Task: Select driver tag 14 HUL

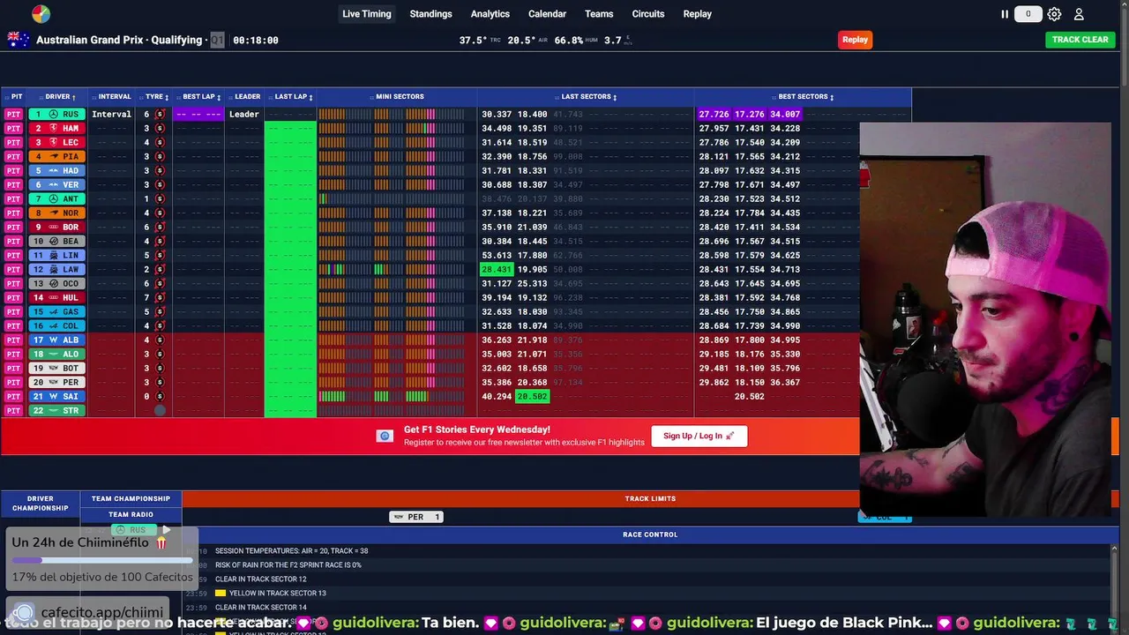Action: [x=57, y=298]
